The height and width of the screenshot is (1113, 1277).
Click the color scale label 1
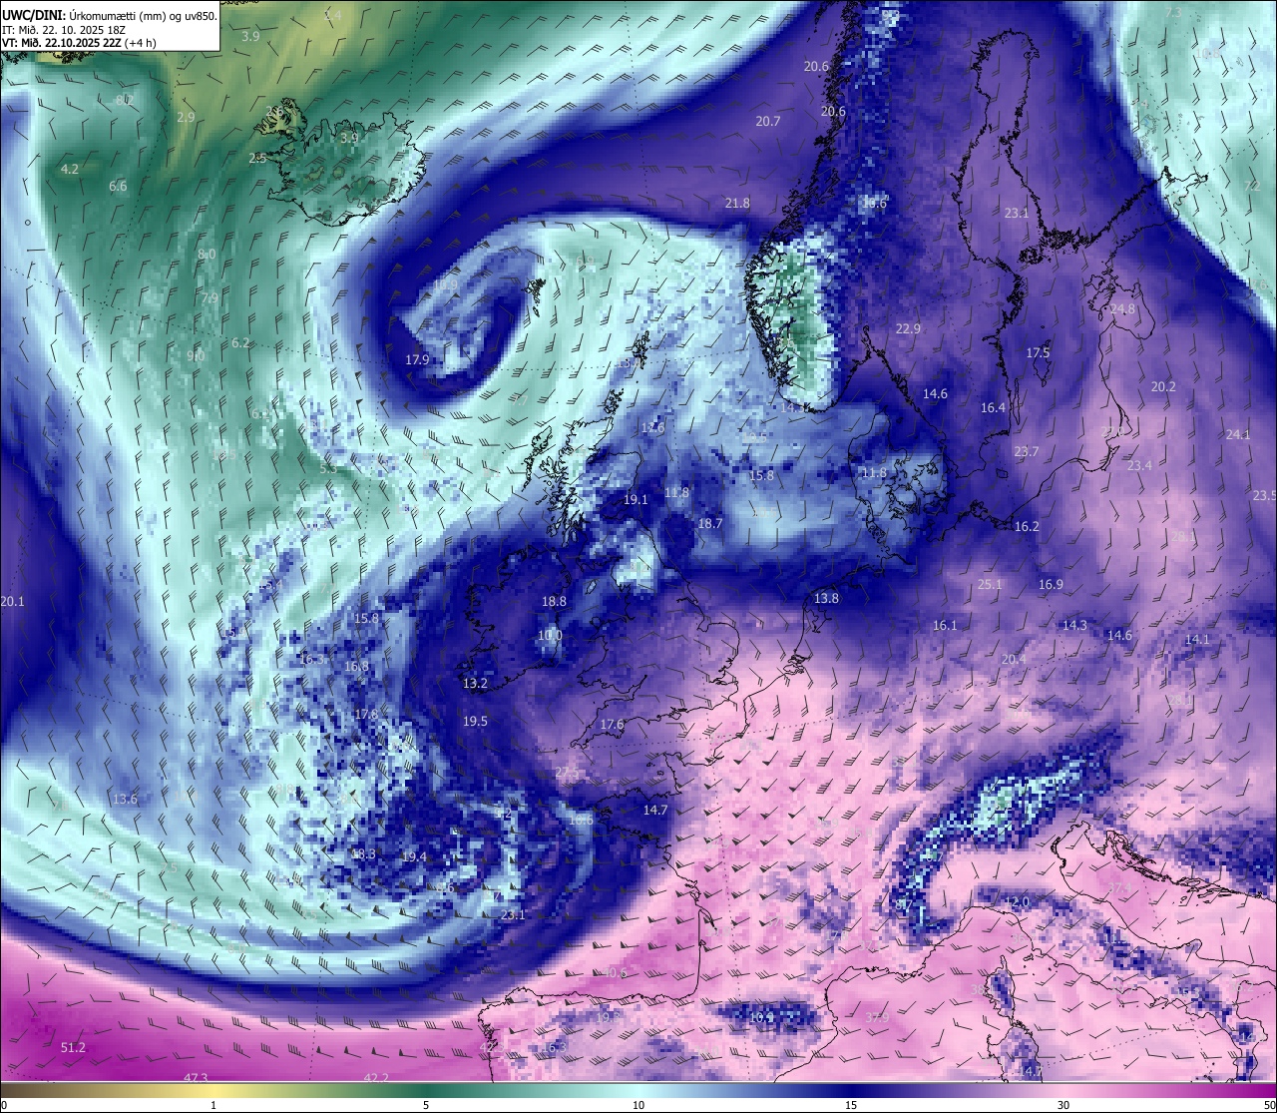coord(213,1105)
